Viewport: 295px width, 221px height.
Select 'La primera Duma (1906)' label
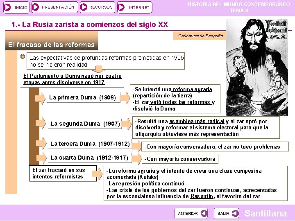click(82, 97)
